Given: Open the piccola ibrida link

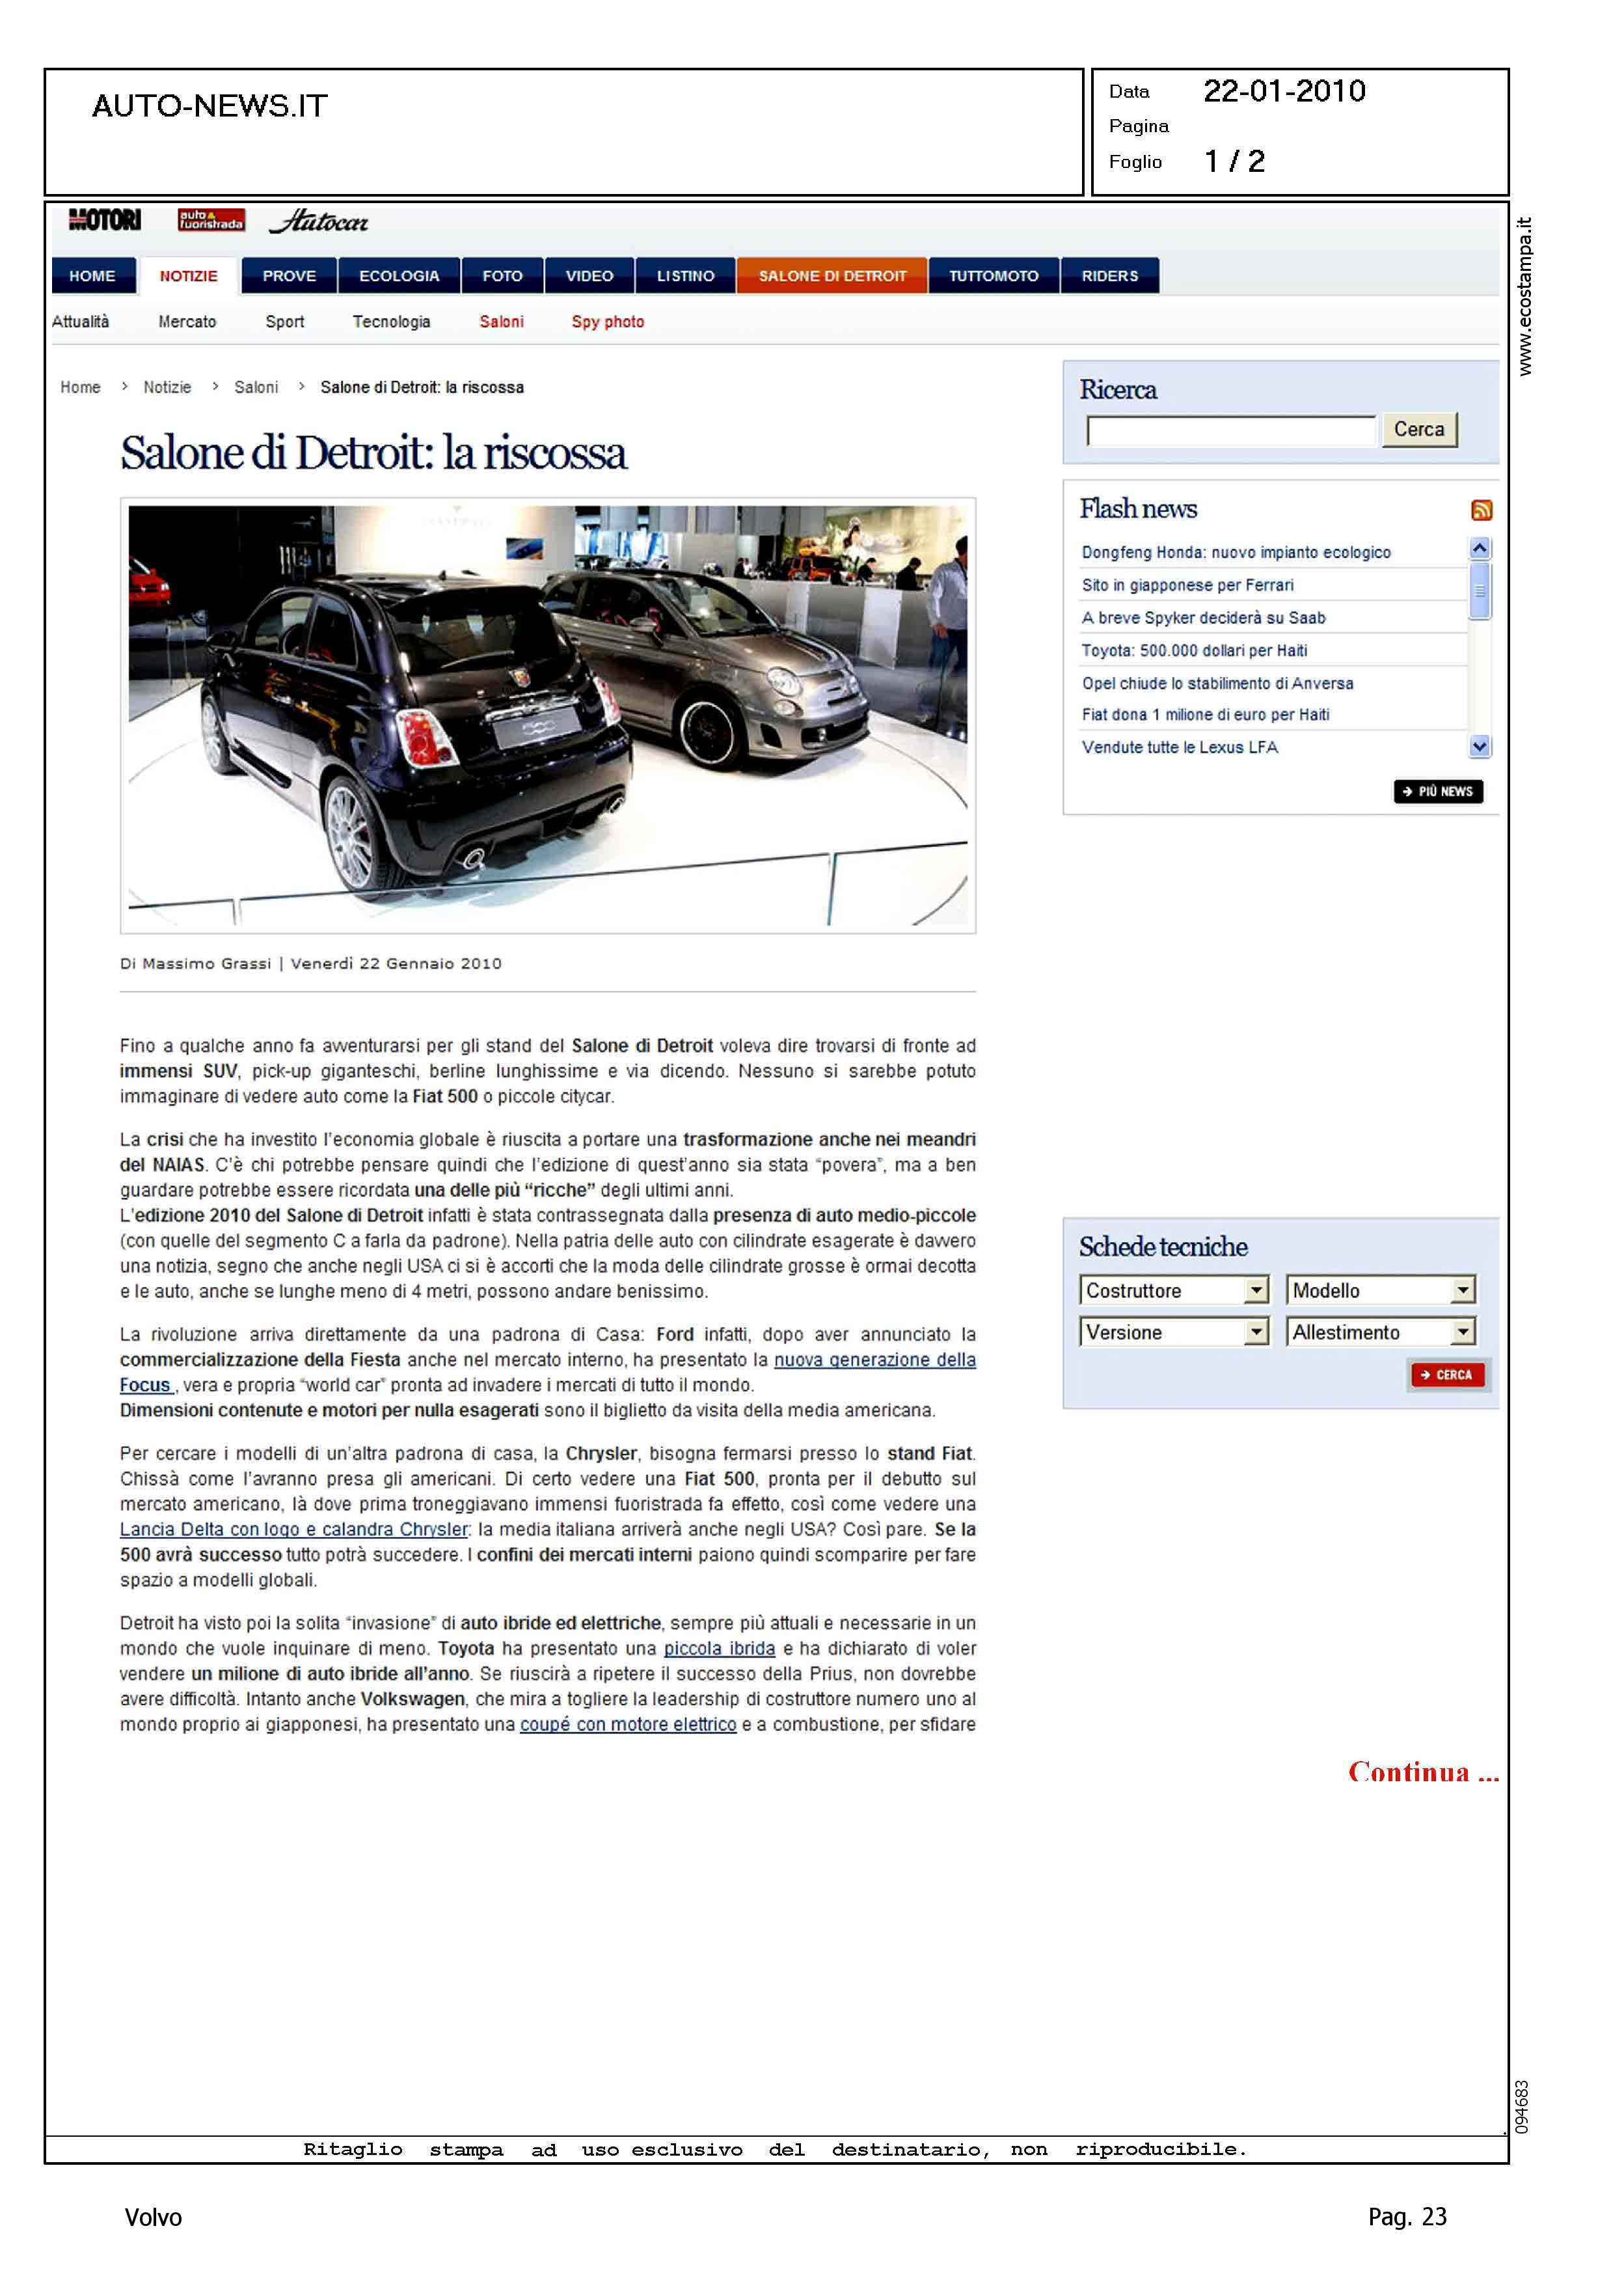Looking at the screenshot, I should point(719,1648).
